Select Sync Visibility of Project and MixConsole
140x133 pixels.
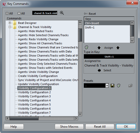tap(48, 80)
